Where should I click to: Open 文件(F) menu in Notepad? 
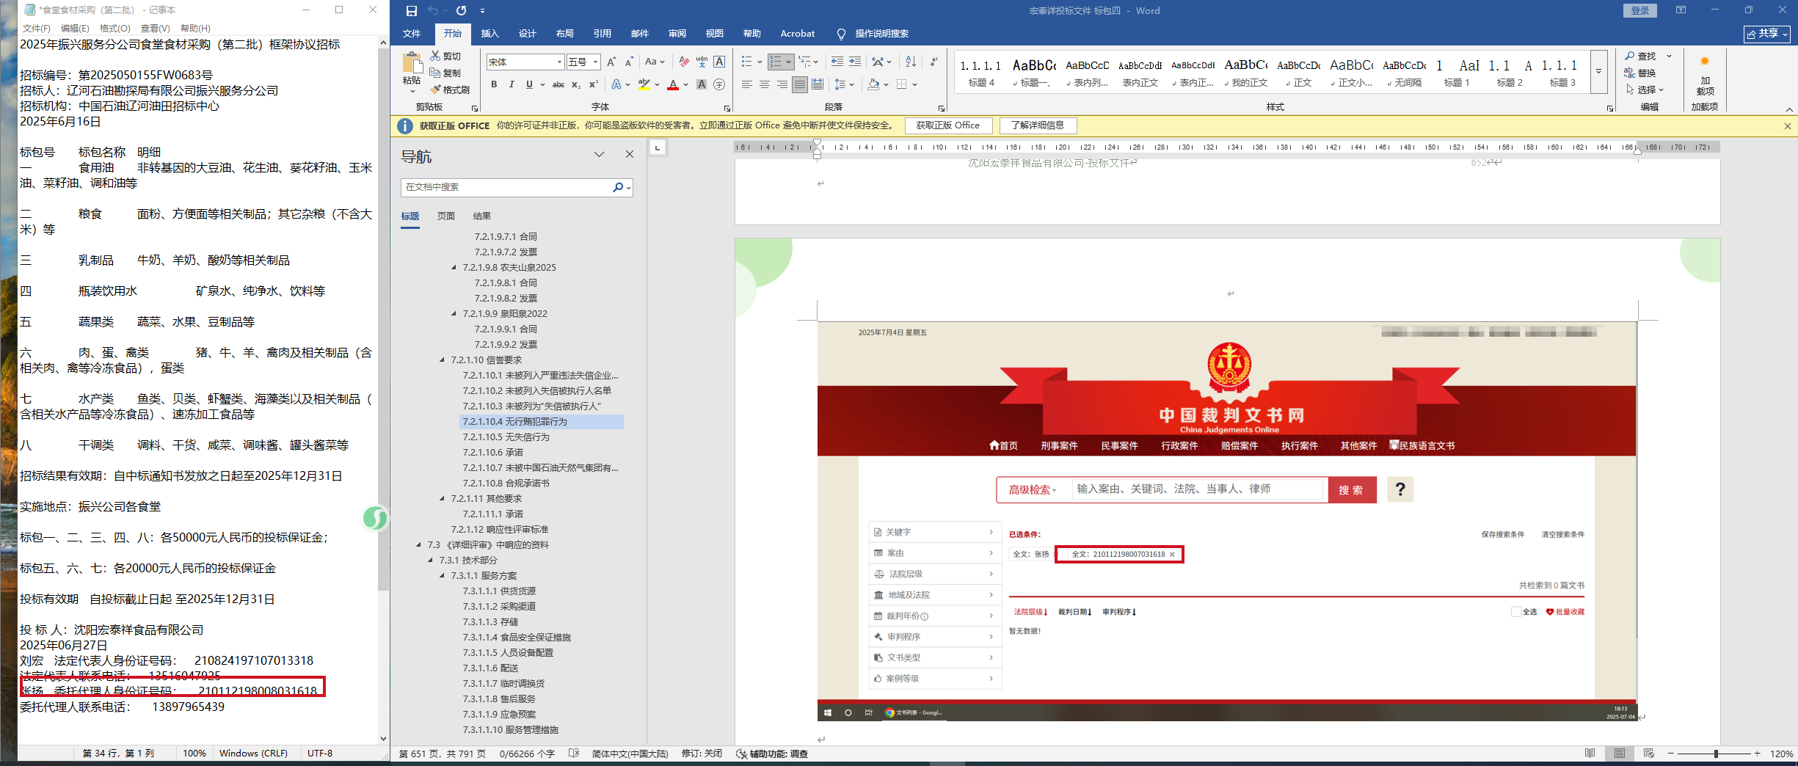[36, 28]
